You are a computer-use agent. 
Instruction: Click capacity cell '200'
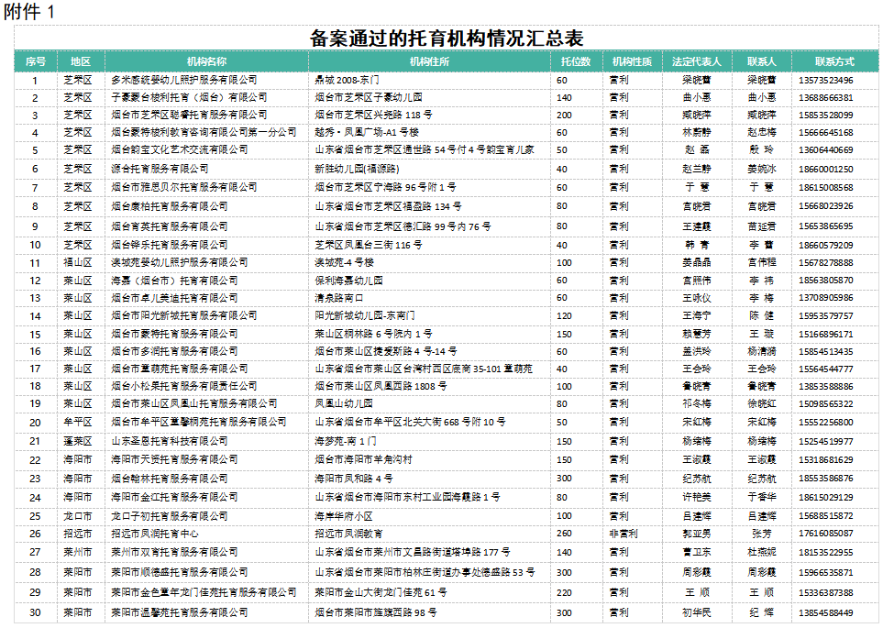click(564, 115)
